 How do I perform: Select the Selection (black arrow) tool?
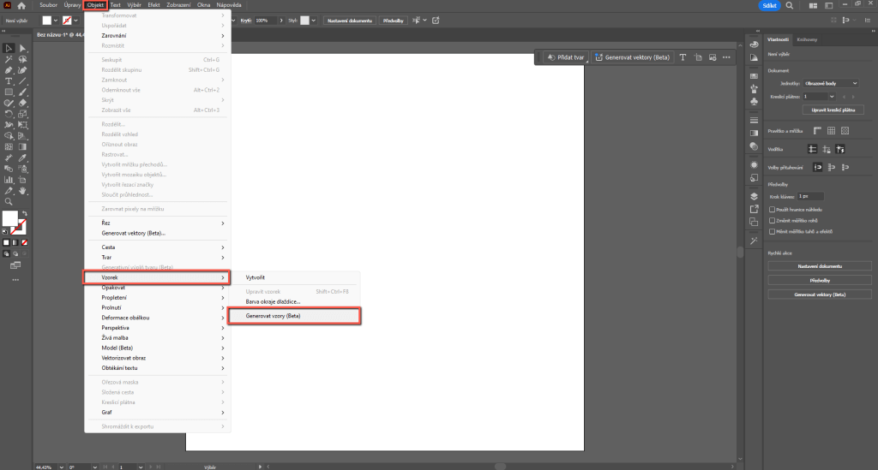(x=9, y=49)
